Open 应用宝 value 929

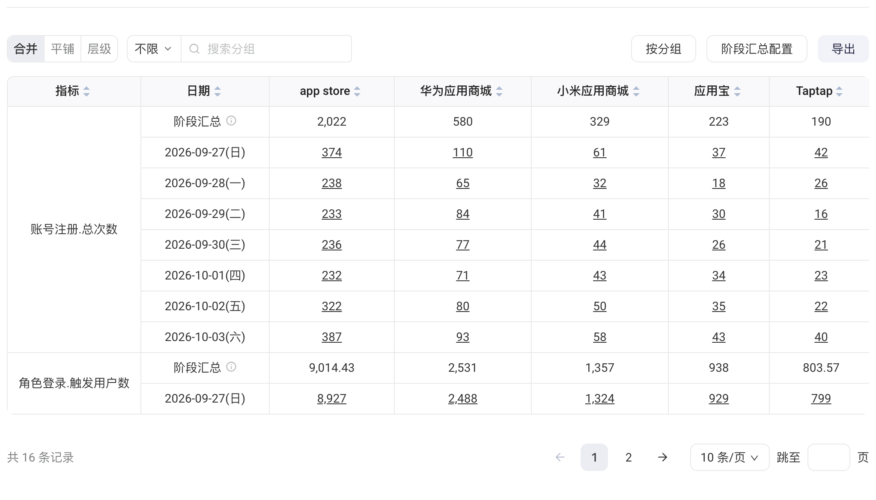pyautogui.click(x=719, y=399)
